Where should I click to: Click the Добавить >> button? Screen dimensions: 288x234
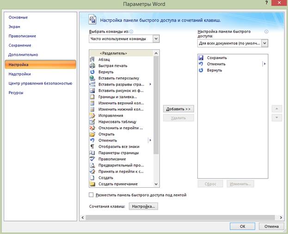pos(178,109)
